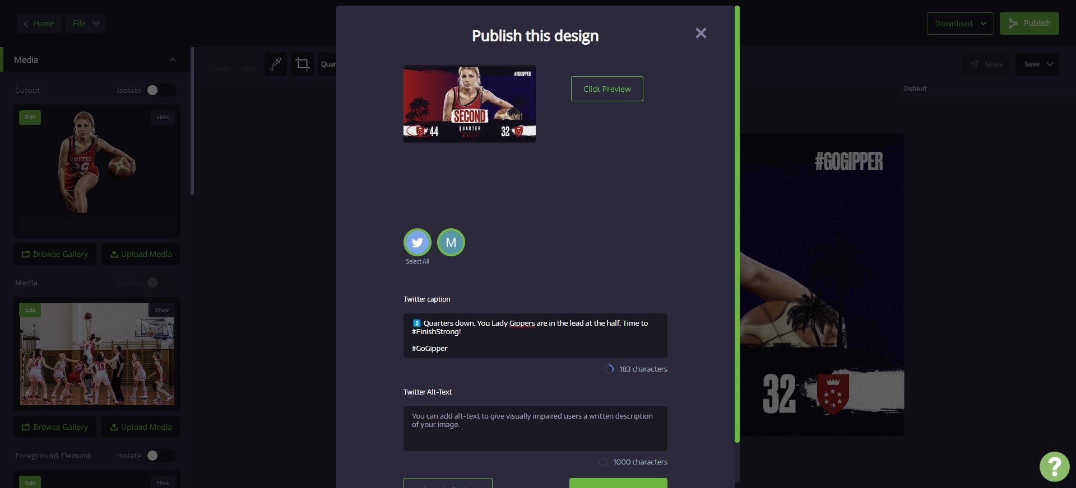Click the Redo icon in toolbar
Viewport: 1076px width, 488px height.
pos(248,64)
